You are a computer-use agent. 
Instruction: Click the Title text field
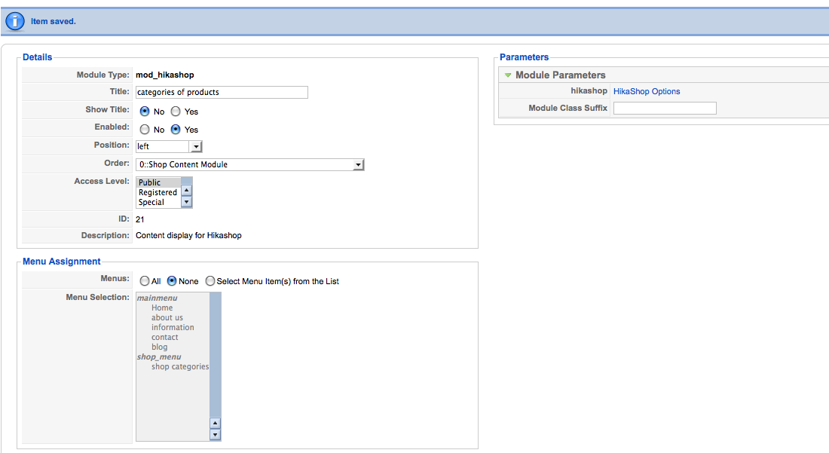tap(222, 92)
